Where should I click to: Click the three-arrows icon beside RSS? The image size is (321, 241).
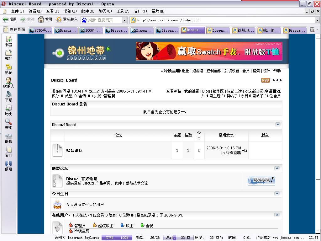point(277,80)
